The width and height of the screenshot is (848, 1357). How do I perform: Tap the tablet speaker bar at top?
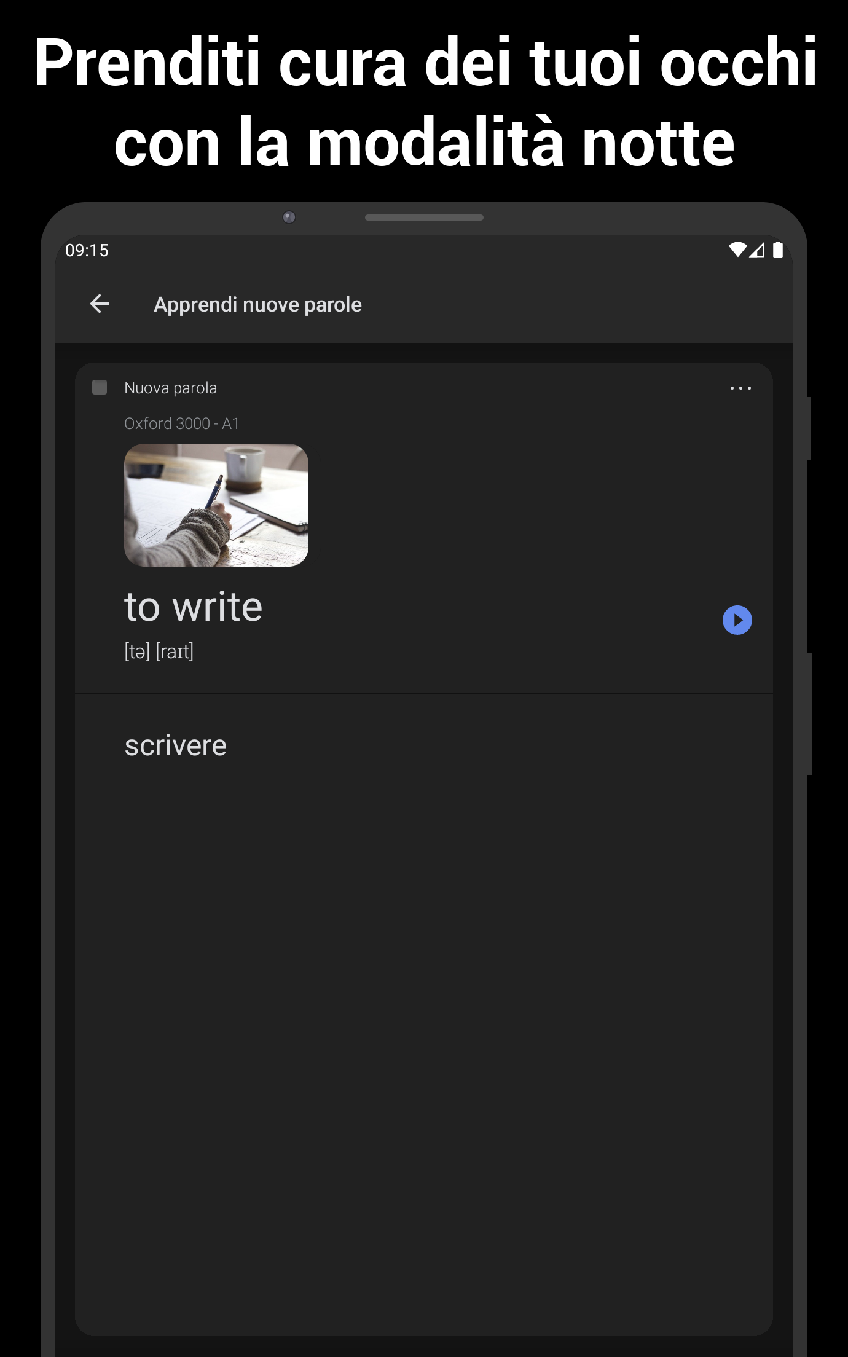pyautogui.click(x=424, y=217)
